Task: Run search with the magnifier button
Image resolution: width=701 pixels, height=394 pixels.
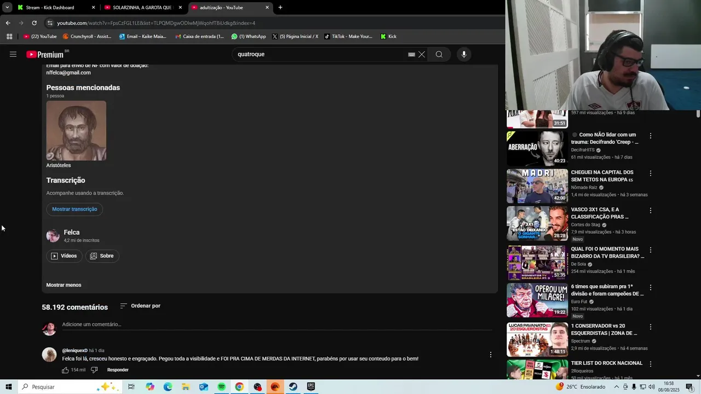Action: pos(439,54)
